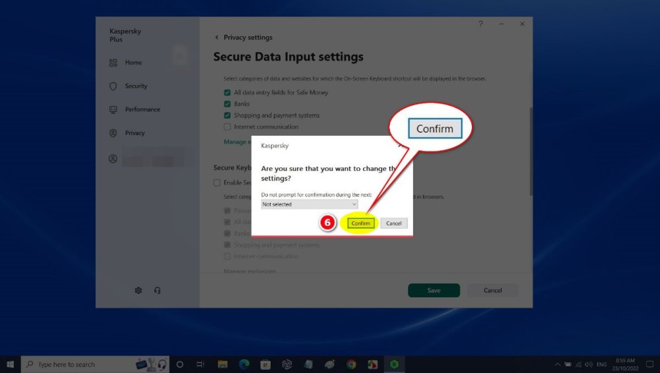Open the account profile icon in sidebar
This screenshot has width=660, height=373.
tap(113, 159)
